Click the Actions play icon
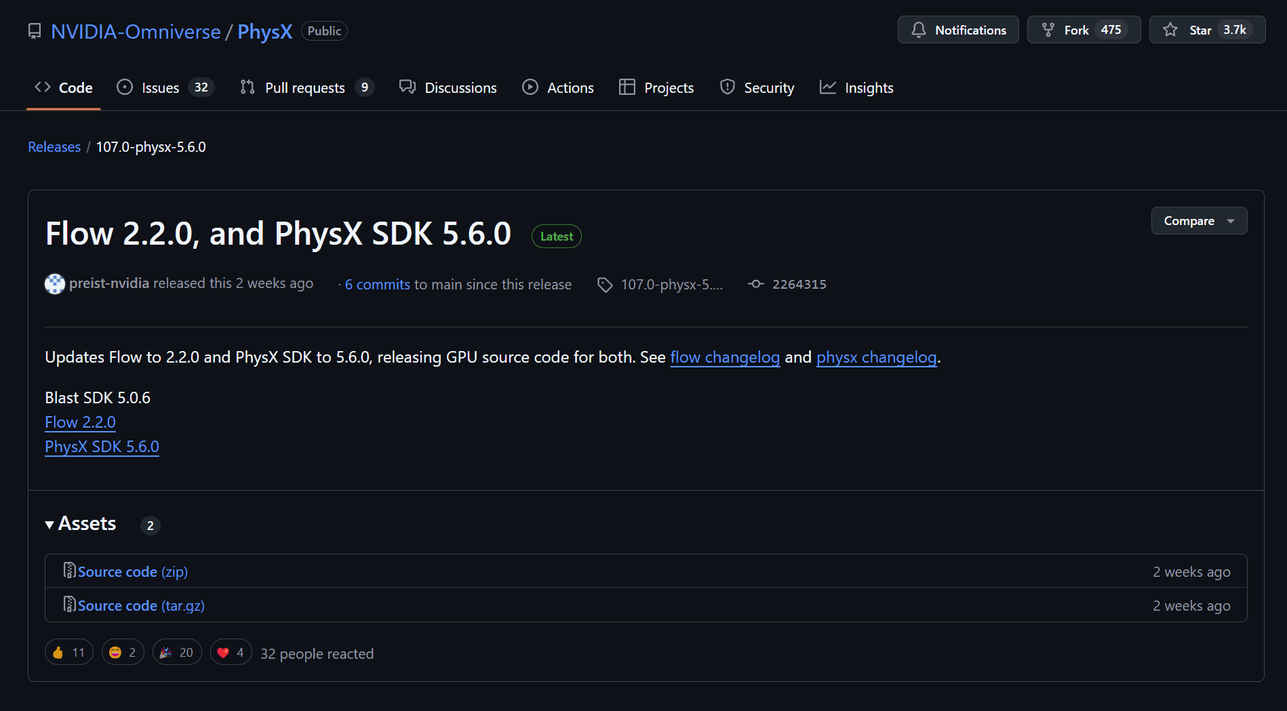Viewport: 1287px width, 711px height. coord(530,87)
